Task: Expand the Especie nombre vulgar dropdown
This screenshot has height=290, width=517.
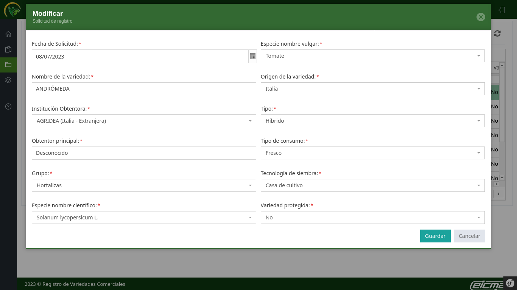Action: [372, 56]
